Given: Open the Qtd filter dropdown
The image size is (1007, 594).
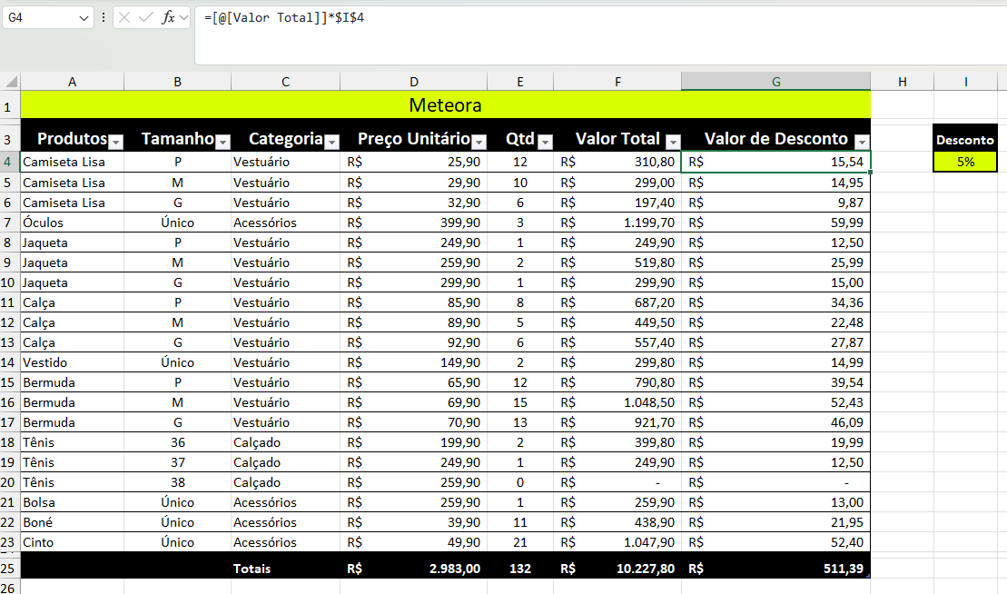Looking at the screenshot, I should pos(545,142).
